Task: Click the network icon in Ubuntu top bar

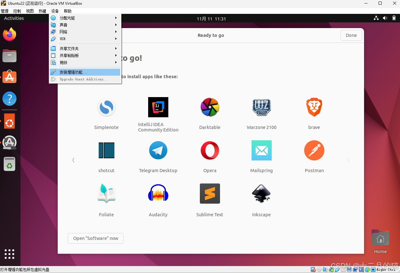Action: (376, 18)
